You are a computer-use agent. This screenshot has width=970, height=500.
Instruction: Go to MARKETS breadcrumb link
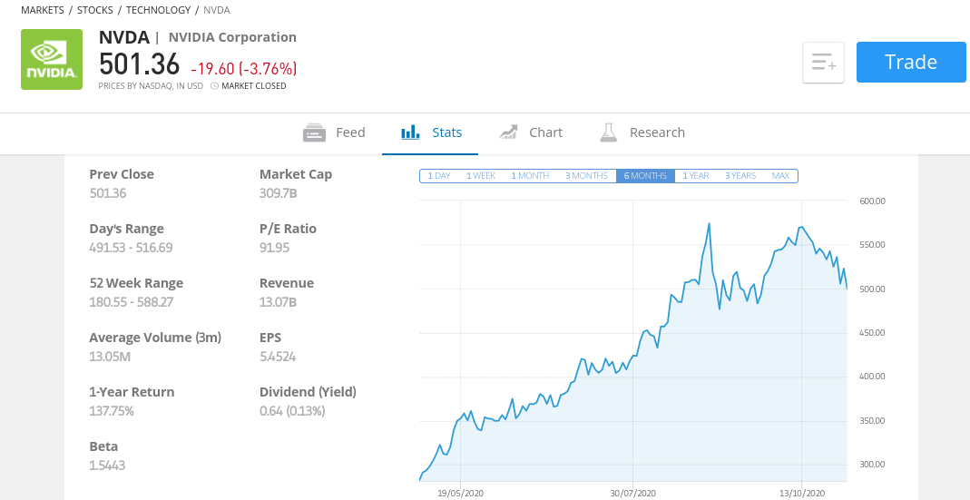(42, 10)
